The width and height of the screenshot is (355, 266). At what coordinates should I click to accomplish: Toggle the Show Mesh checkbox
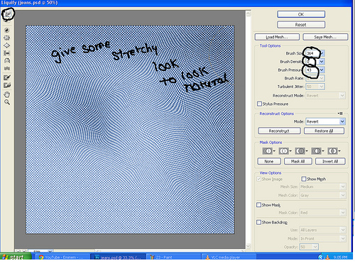click(x=304, y=179)
